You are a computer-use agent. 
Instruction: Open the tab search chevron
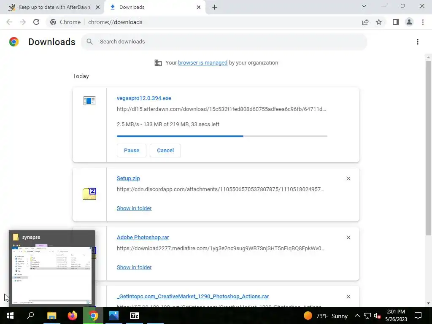coord(364,6)
